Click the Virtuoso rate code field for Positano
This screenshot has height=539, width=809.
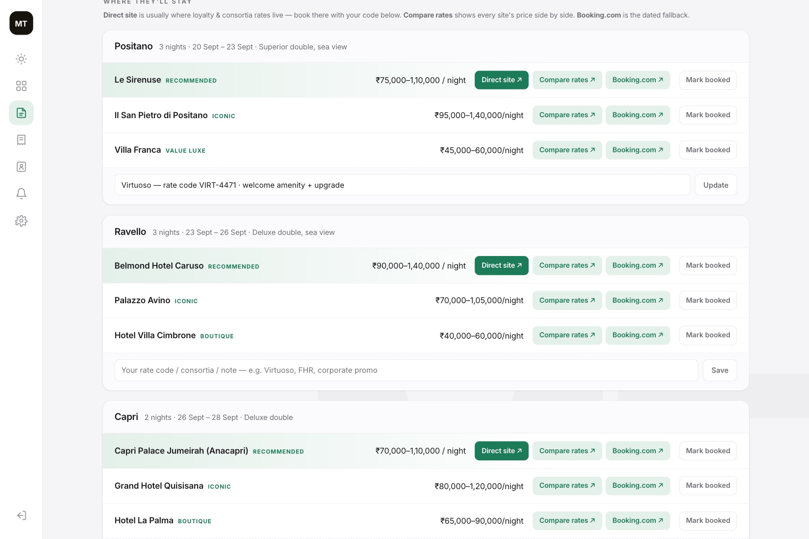pyautogui.click(x=402, y=185)
